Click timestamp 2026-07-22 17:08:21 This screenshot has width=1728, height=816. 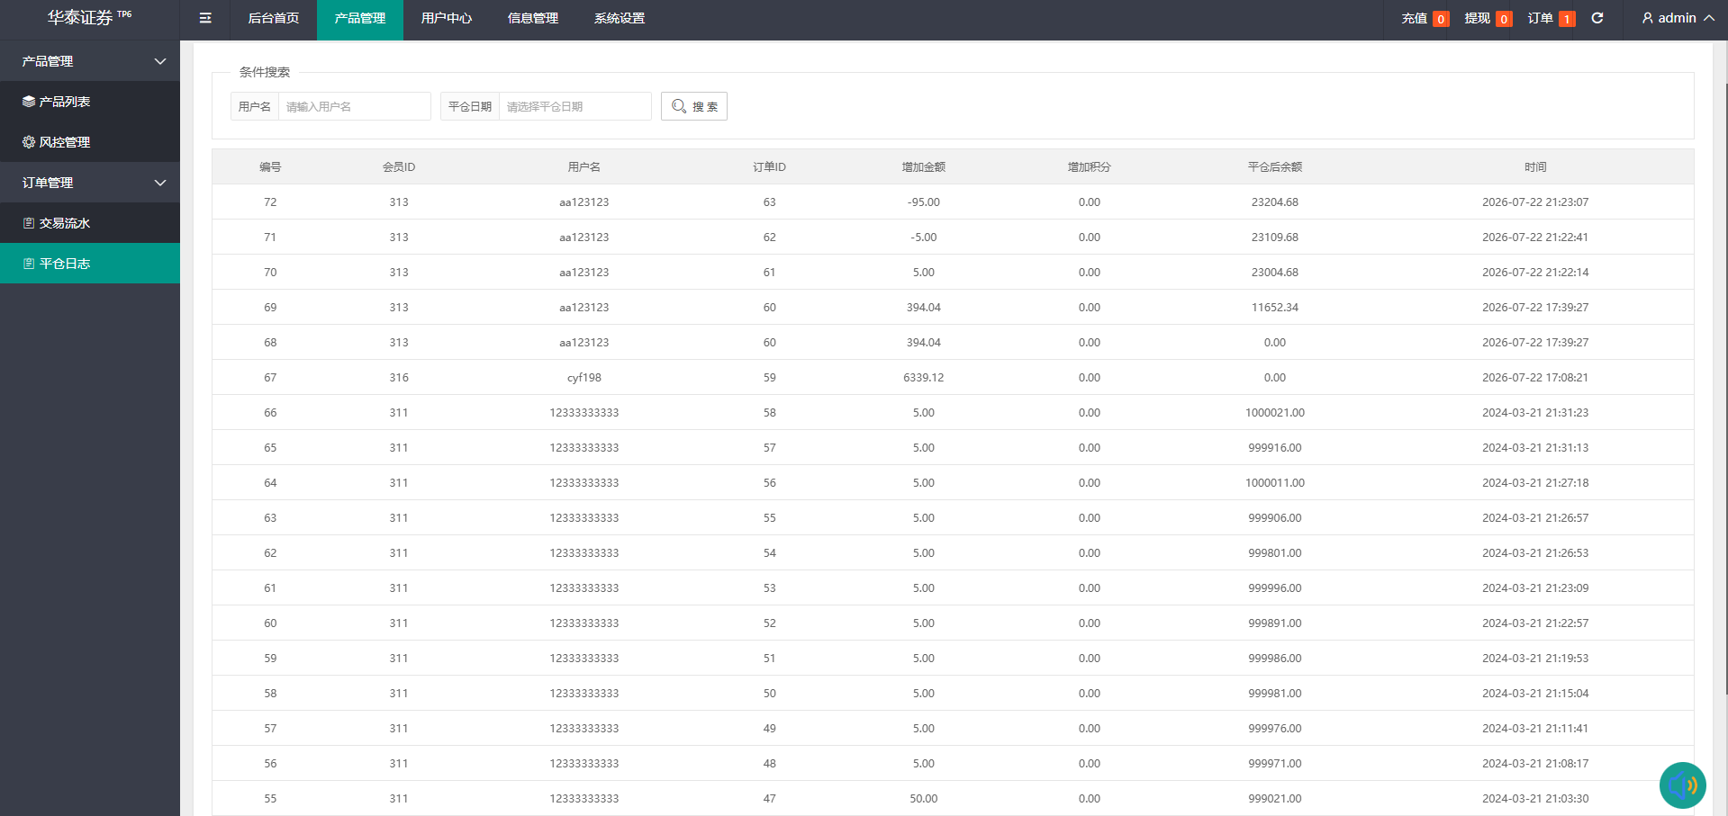pos(1535,378)
